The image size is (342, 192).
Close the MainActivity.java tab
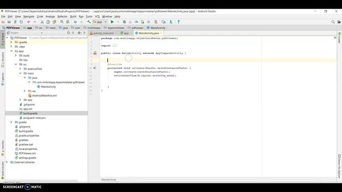click(161, 33)
